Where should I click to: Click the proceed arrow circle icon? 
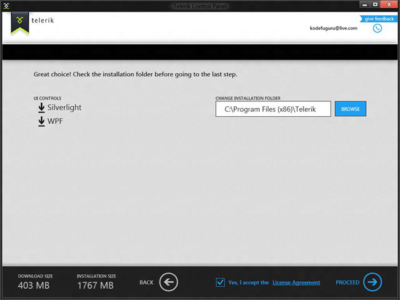[x=372, y=282]
